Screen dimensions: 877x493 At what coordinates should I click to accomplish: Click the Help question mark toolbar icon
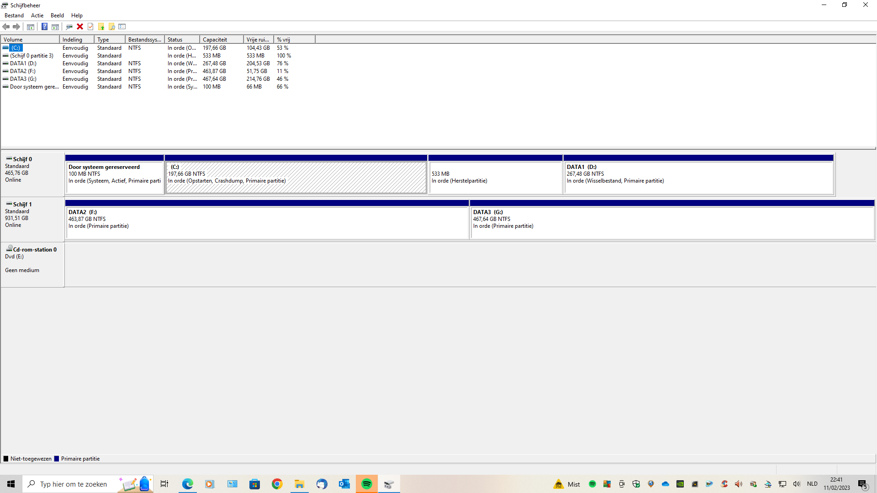[x=44, y=26]
